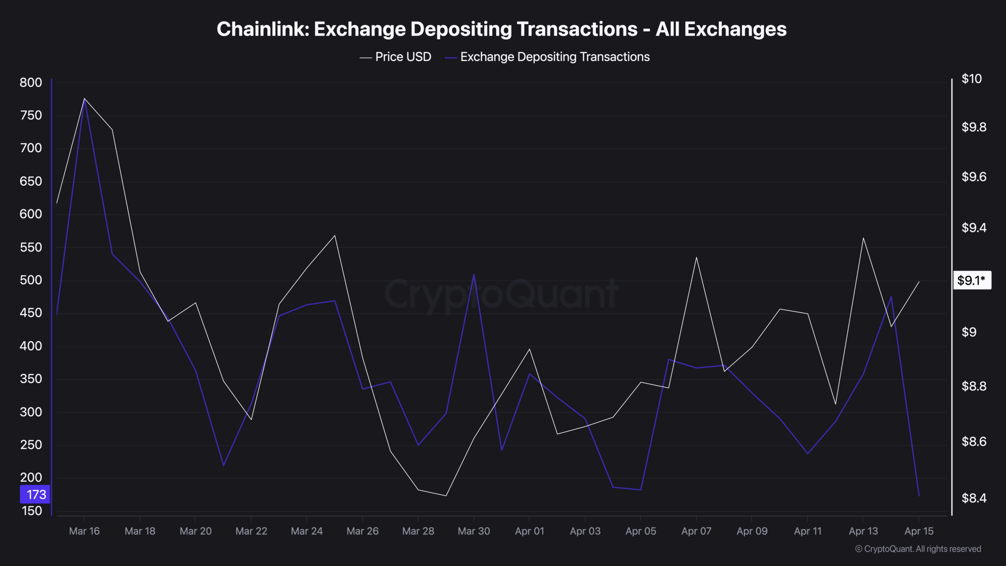Select the Apr 11 date tick label
The height and width of the screenshot is (566, 1006).
808,531
